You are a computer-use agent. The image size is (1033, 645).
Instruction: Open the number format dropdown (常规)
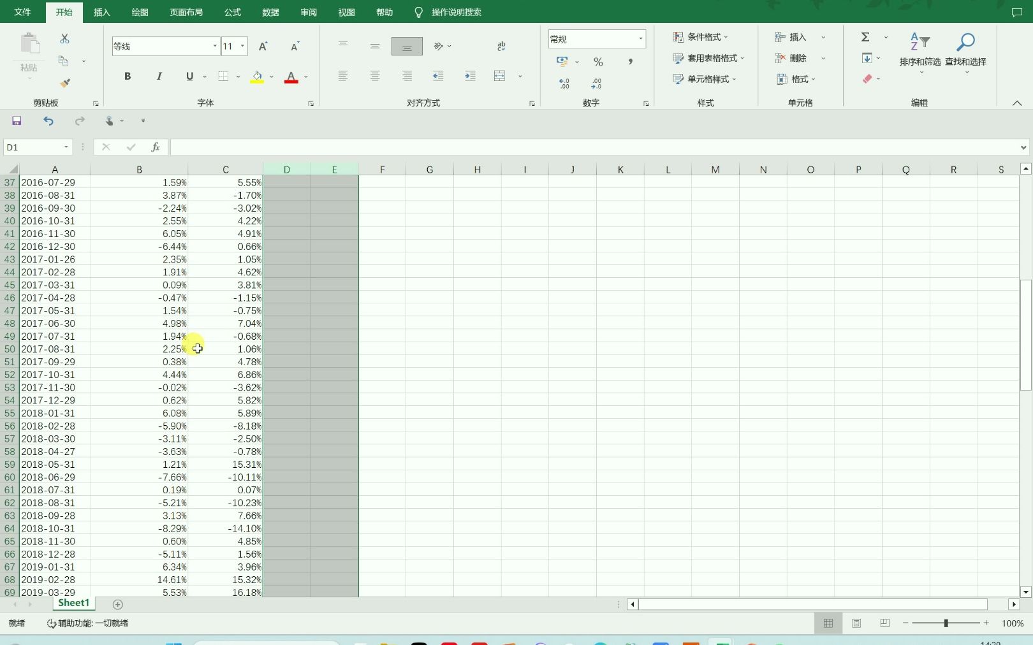(640, 39)
